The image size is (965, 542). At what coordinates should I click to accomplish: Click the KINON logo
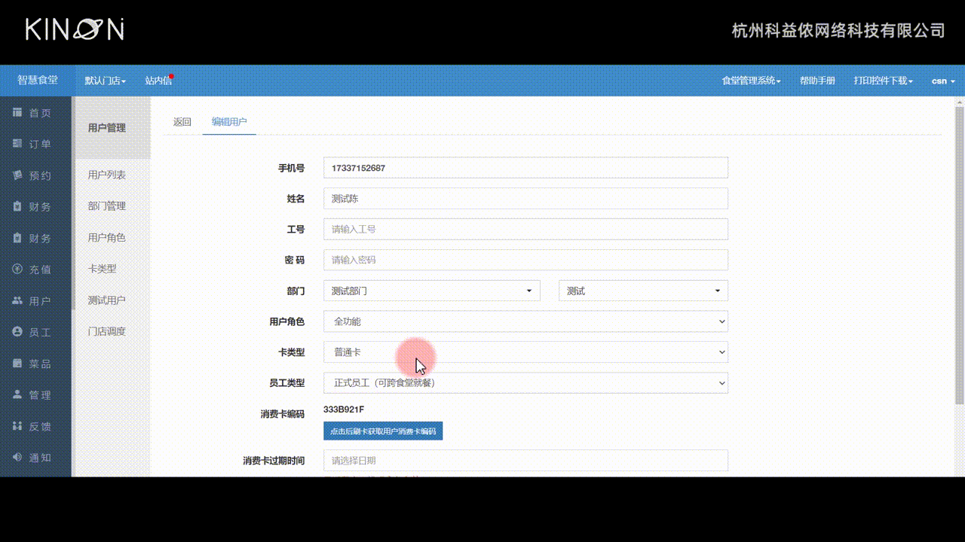click(x=75, y=29)
